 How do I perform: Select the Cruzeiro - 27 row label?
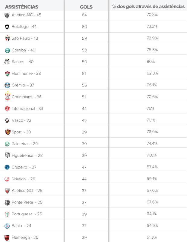(x=24, y=167)
